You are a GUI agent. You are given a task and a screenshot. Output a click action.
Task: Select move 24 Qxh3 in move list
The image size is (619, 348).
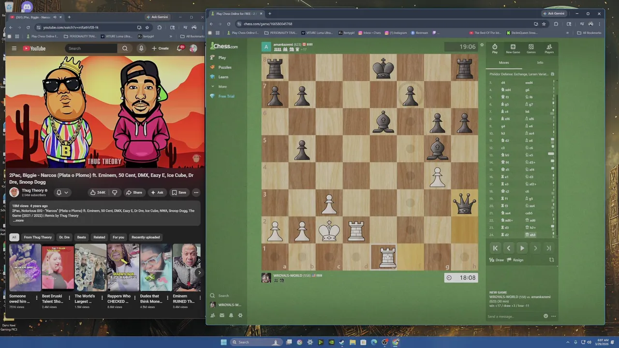[531, 235]
